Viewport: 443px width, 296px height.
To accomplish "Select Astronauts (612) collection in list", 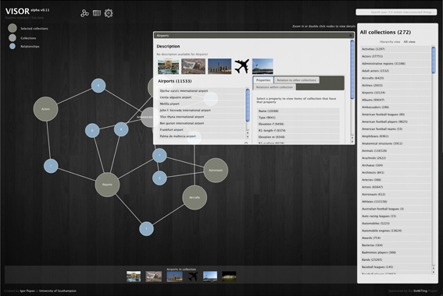I will pos(395,194).
